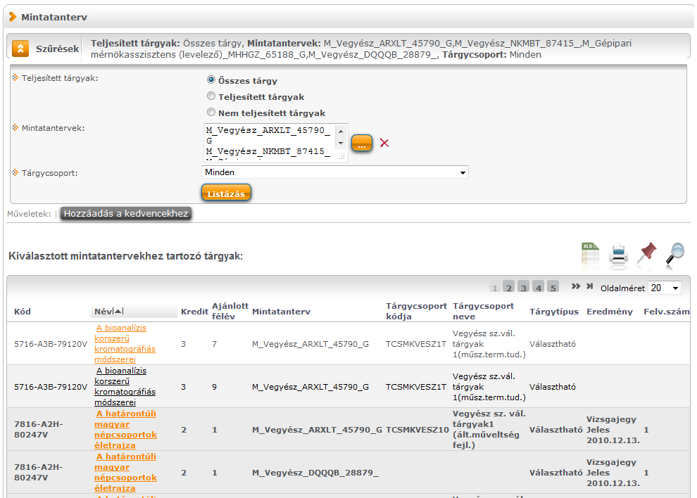The image size is (697, 498).
Task: Go to page 3
Action: (524, 288)
